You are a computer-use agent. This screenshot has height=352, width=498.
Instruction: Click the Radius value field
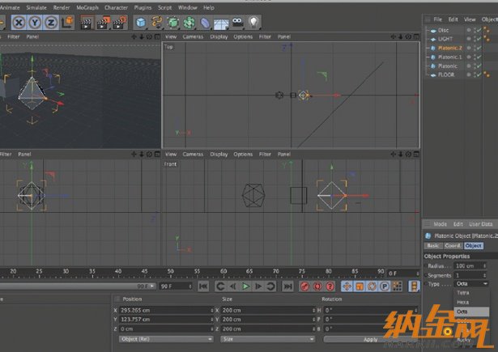(470, 265)
